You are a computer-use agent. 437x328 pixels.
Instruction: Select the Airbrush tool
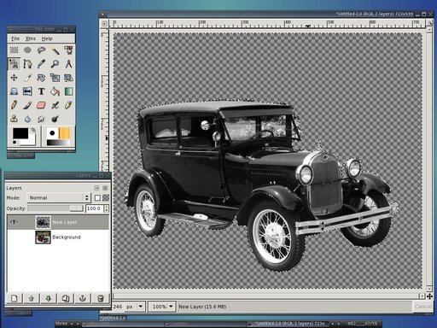(55, 105)
